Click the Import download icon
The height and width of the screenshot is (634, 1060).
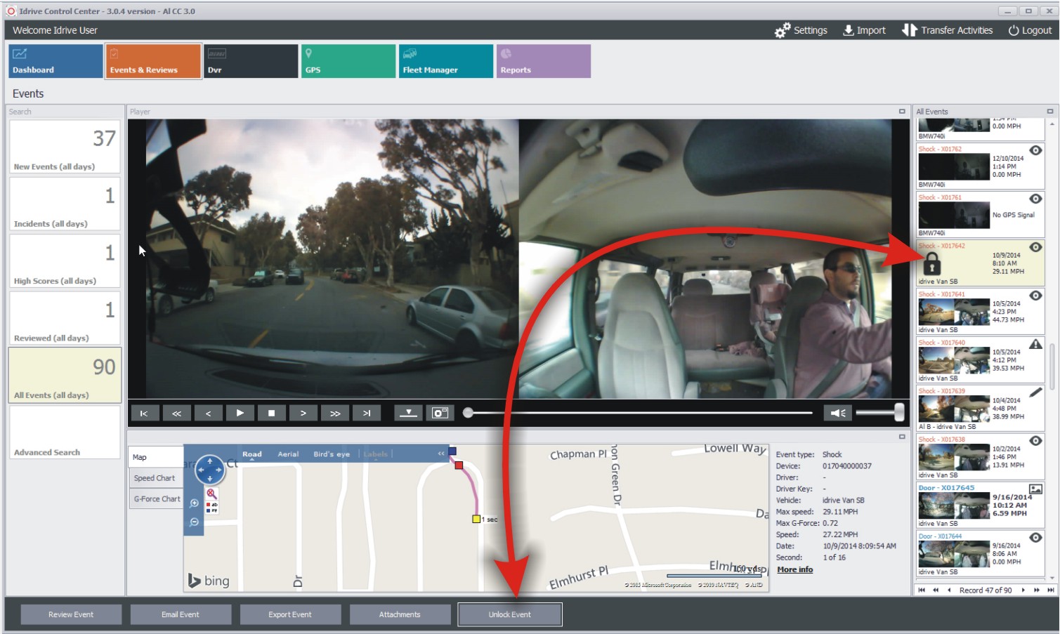(x=848, y=30)
